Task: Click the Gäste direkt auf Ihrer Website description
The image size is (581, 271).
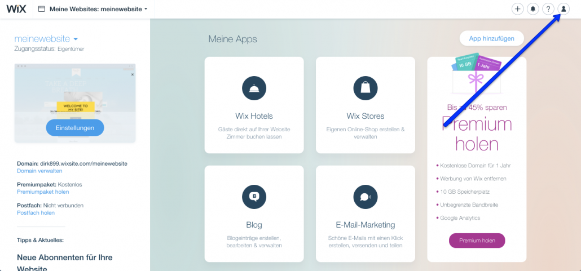Action: [254, 134]
